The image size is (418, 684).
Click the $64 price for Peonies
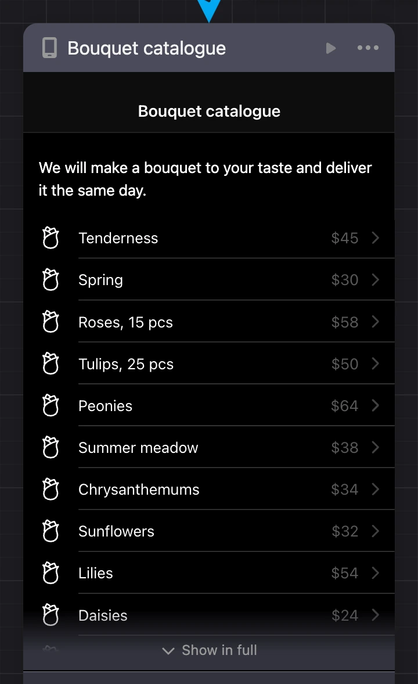tap(345, 406)
